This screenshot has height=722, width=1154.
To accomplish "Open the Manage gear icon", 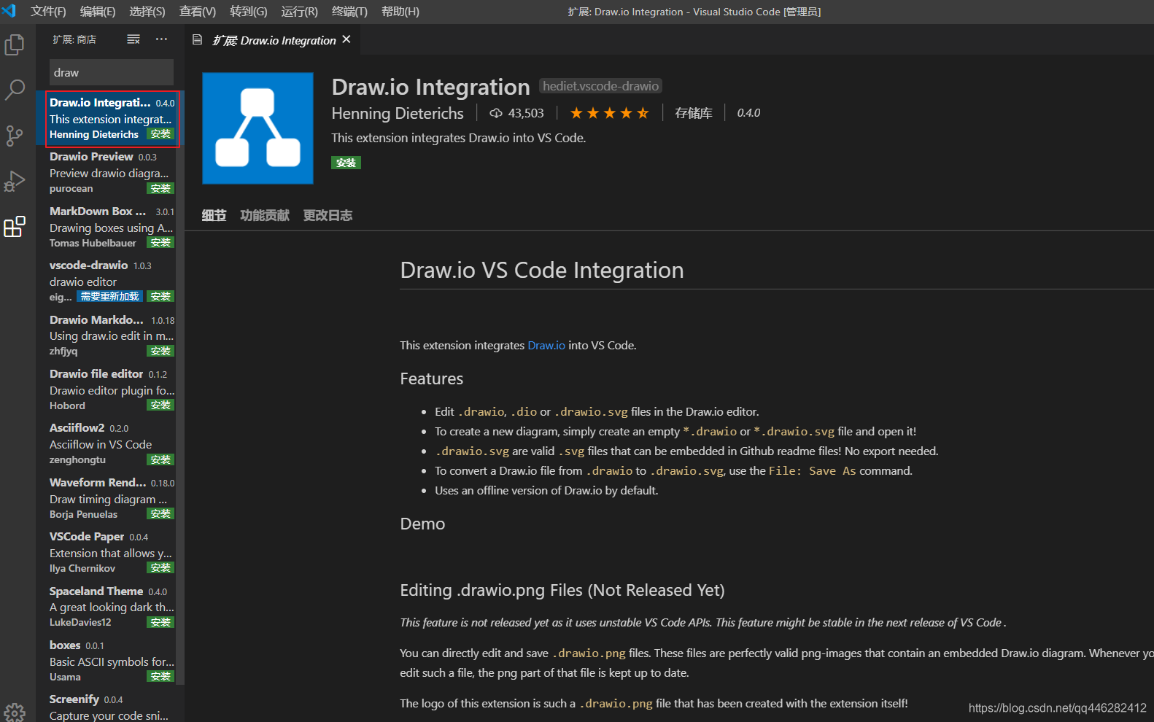I will 15,712.
